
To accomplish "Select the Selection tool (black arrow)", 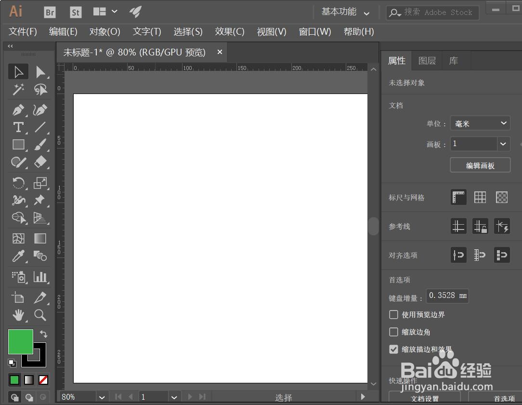I will (x=18, y=71).
